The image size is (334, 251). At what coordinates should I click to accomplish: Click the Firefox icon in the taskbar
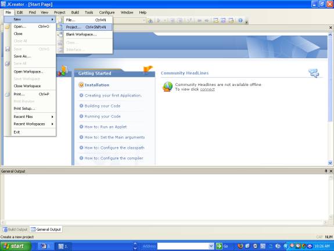[x=240, y=246]
